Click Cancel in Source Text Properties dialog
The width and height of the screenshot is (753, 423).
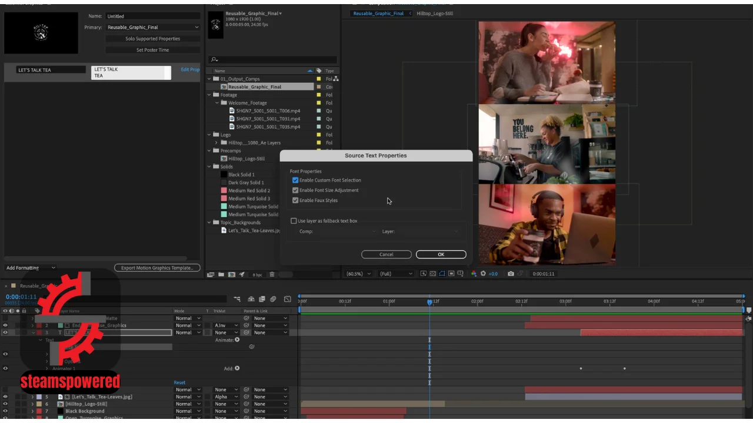387,254
